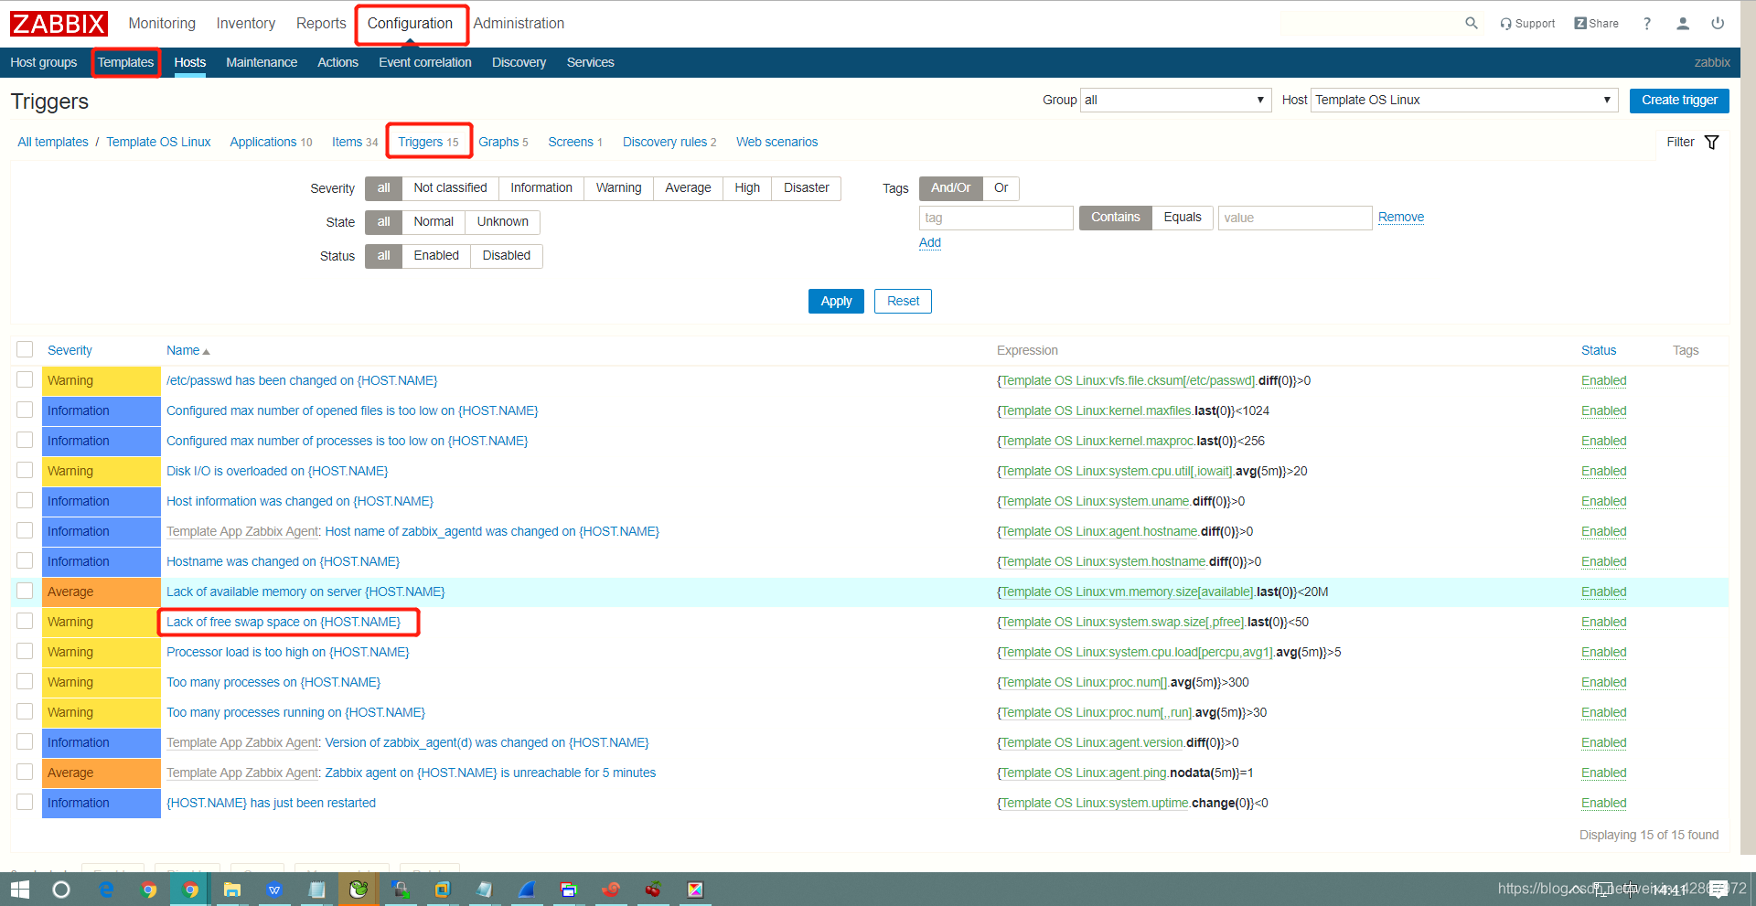Open the search magnifier icon

[x=1472, y=23]
